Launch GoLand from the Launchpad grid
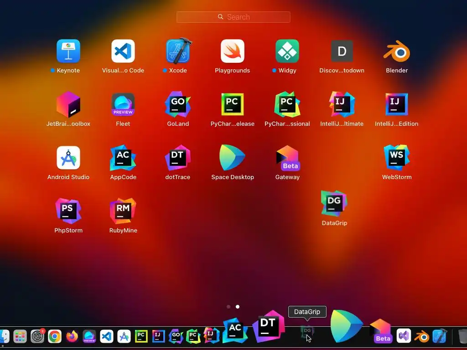 [178, 104]
